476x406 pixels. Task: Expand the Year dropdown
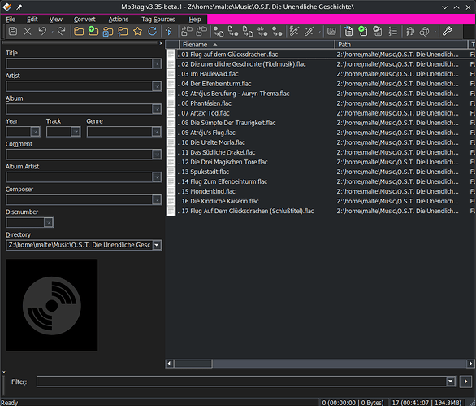pyautogui.click(x=35, y=132)
